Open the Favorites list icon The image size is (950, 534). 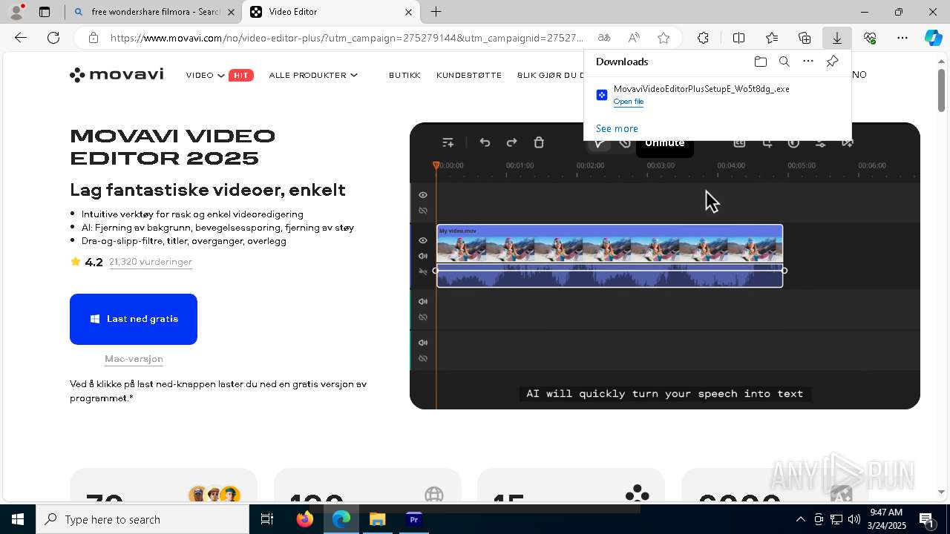[x=772, y=38]
